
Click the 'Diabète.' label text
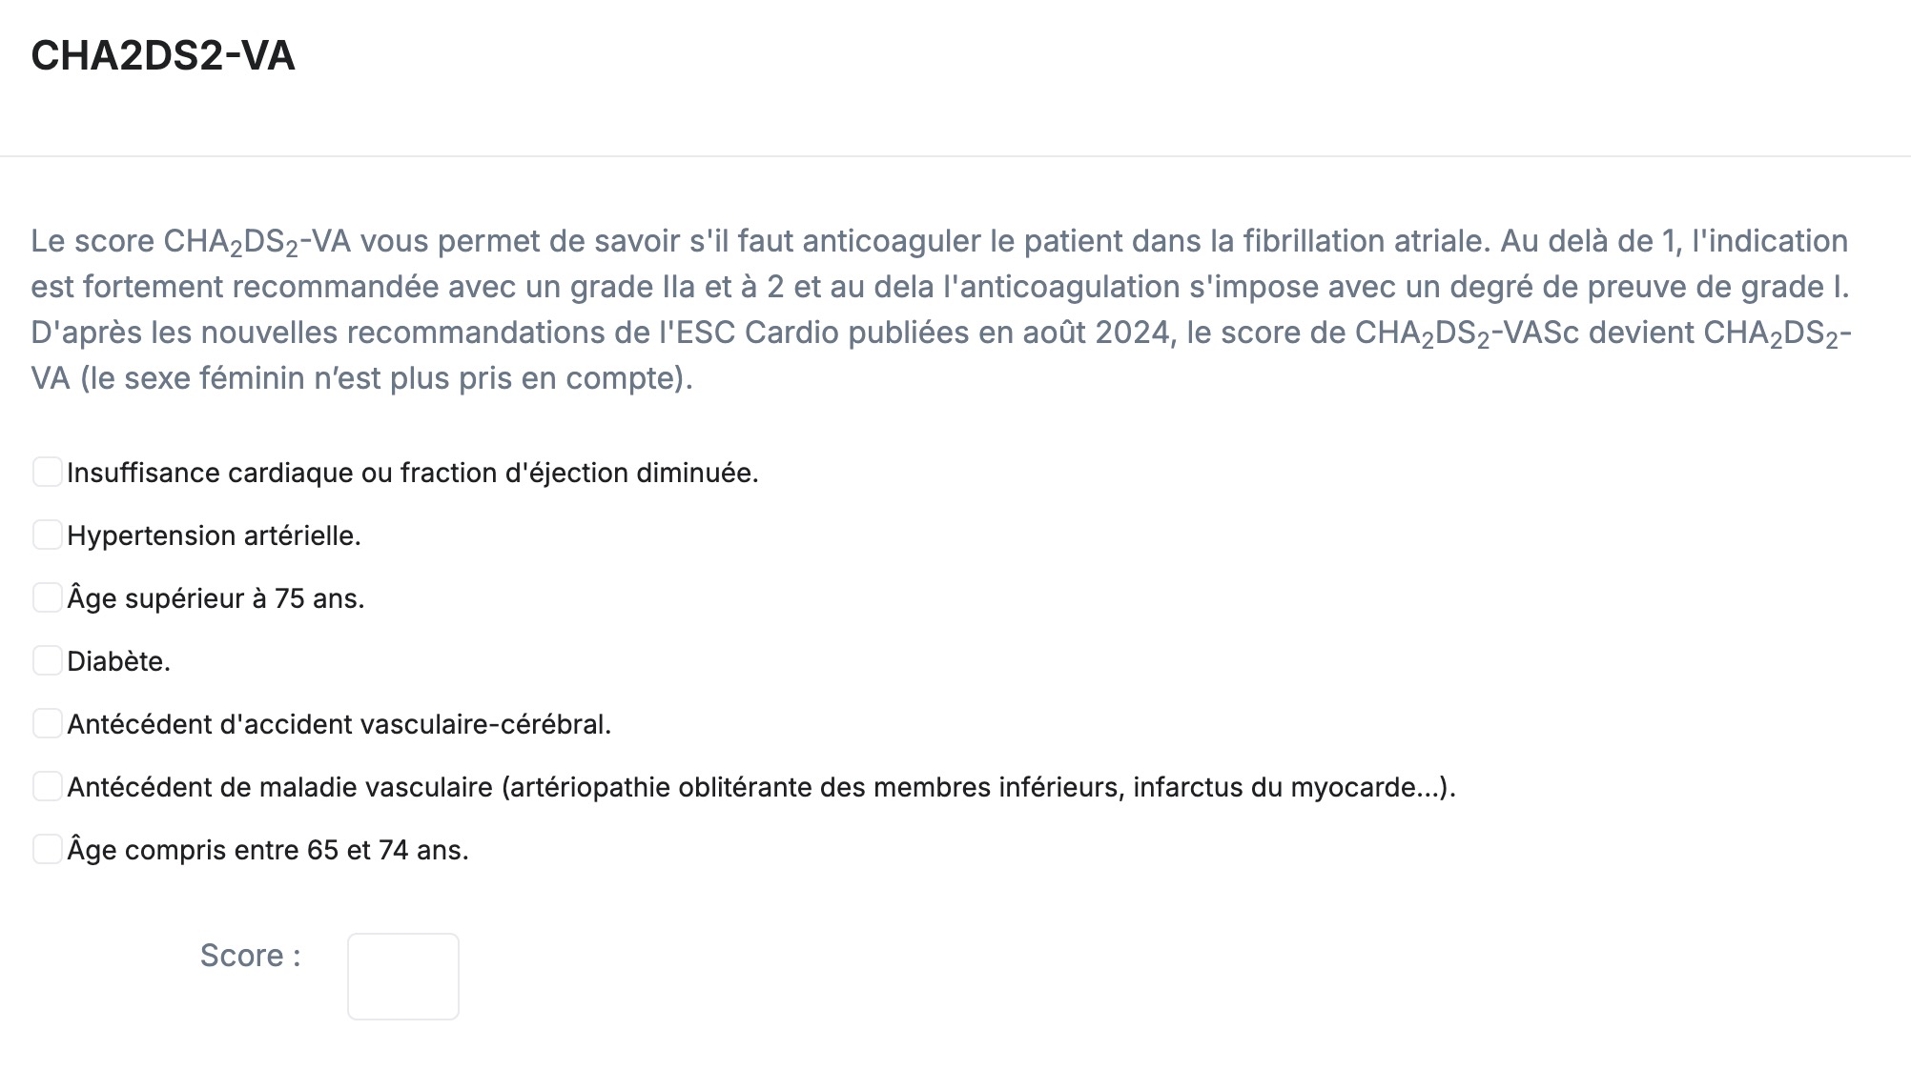tap(118, 662)
